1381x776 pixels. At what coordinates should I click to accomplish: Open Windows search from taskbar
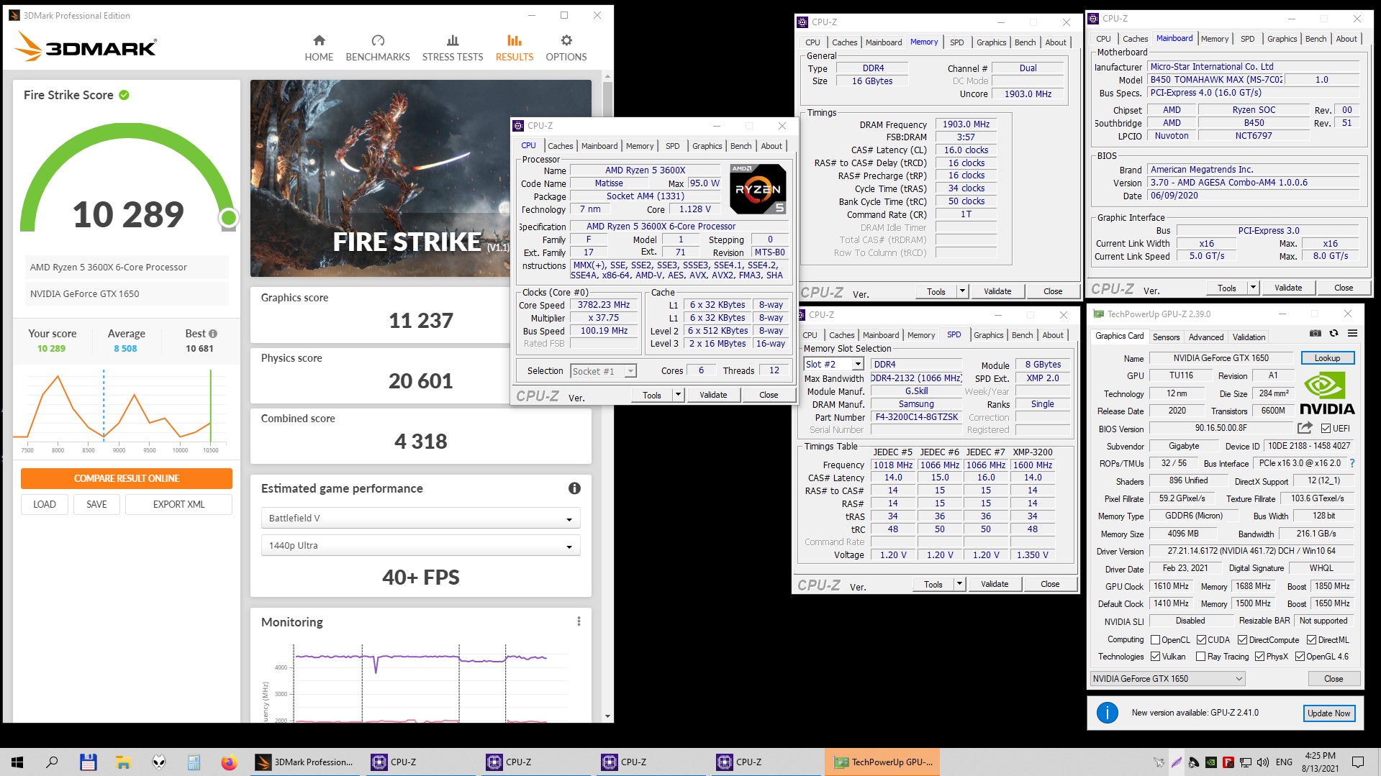(52, 762)
